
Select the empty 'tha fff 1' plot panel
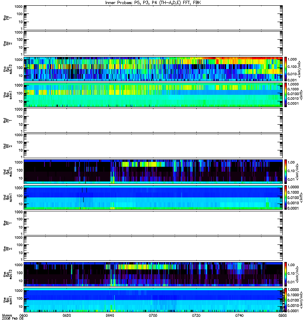click(153, 18)
